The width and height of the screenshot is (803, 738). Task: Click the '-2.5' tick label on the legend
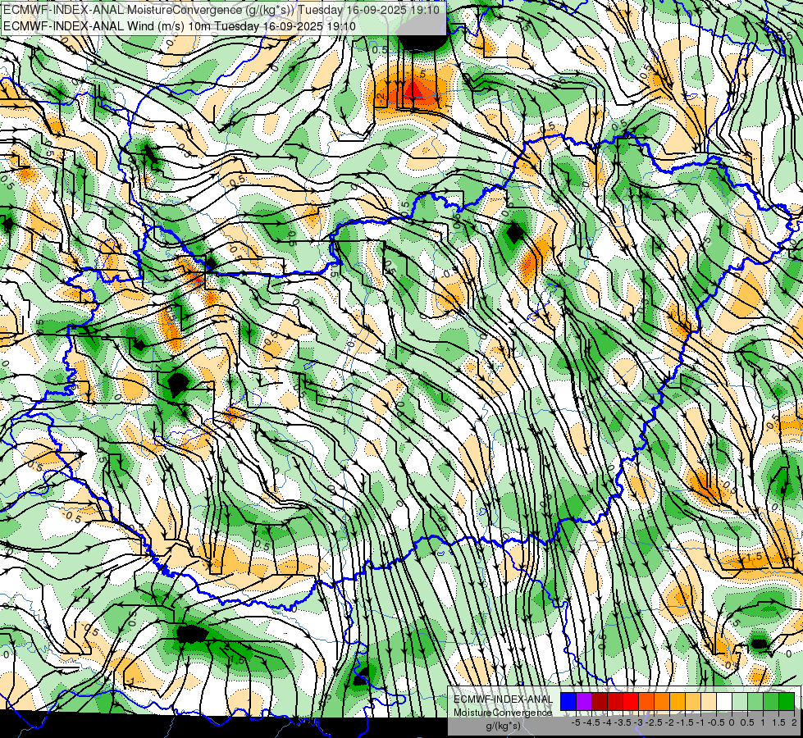point(654,722)
